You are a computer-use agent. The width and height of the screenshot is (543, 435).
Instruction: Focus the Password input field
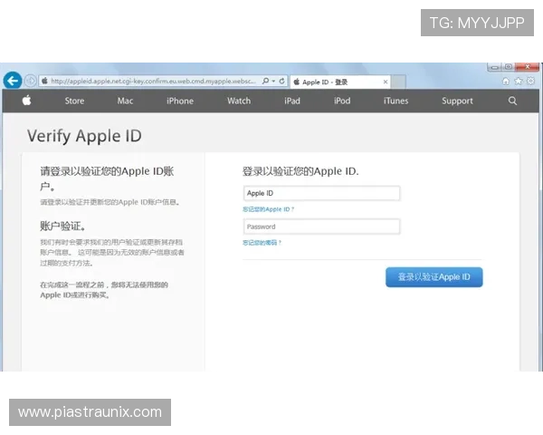321,227
